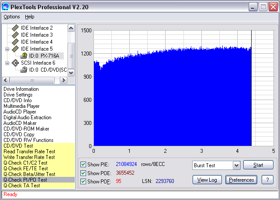
Task: Click the LSN value 2293760
Action: coord(165,181)
